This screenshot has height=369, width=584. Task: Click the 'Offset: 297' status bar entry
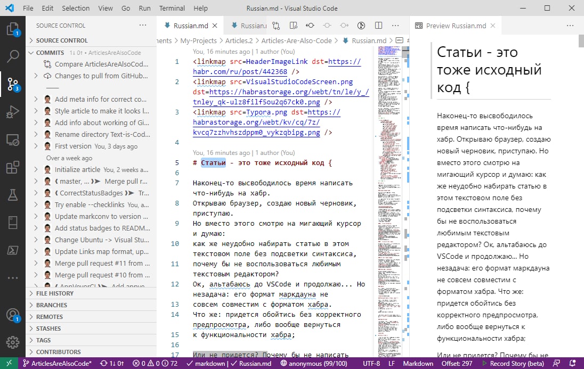coord(457,363)
